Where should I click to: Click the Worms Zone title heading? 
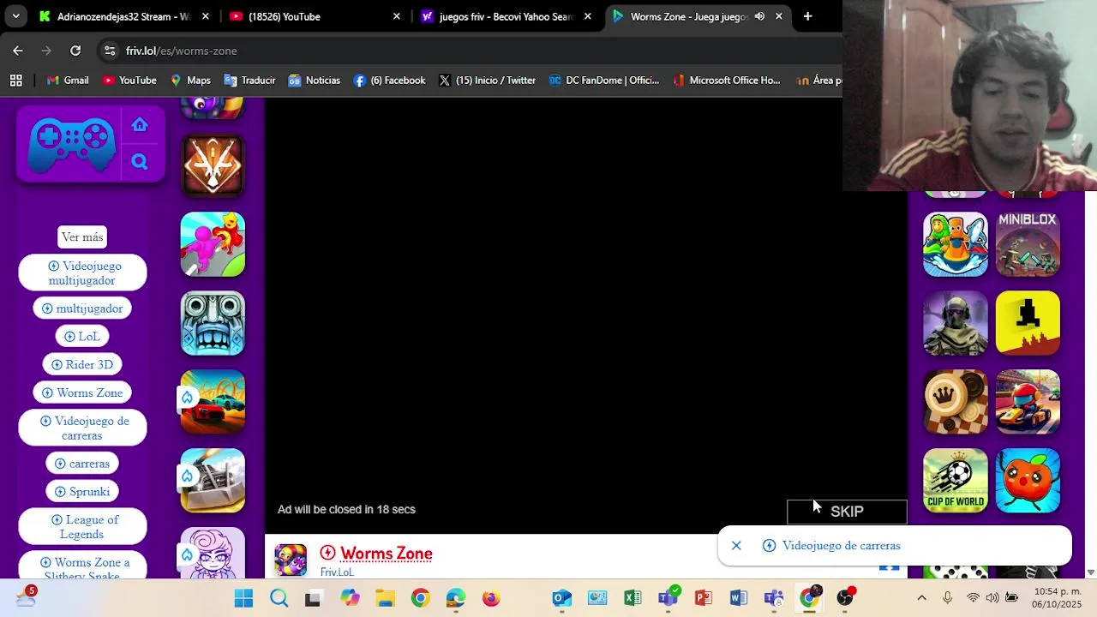coord(386,554)
